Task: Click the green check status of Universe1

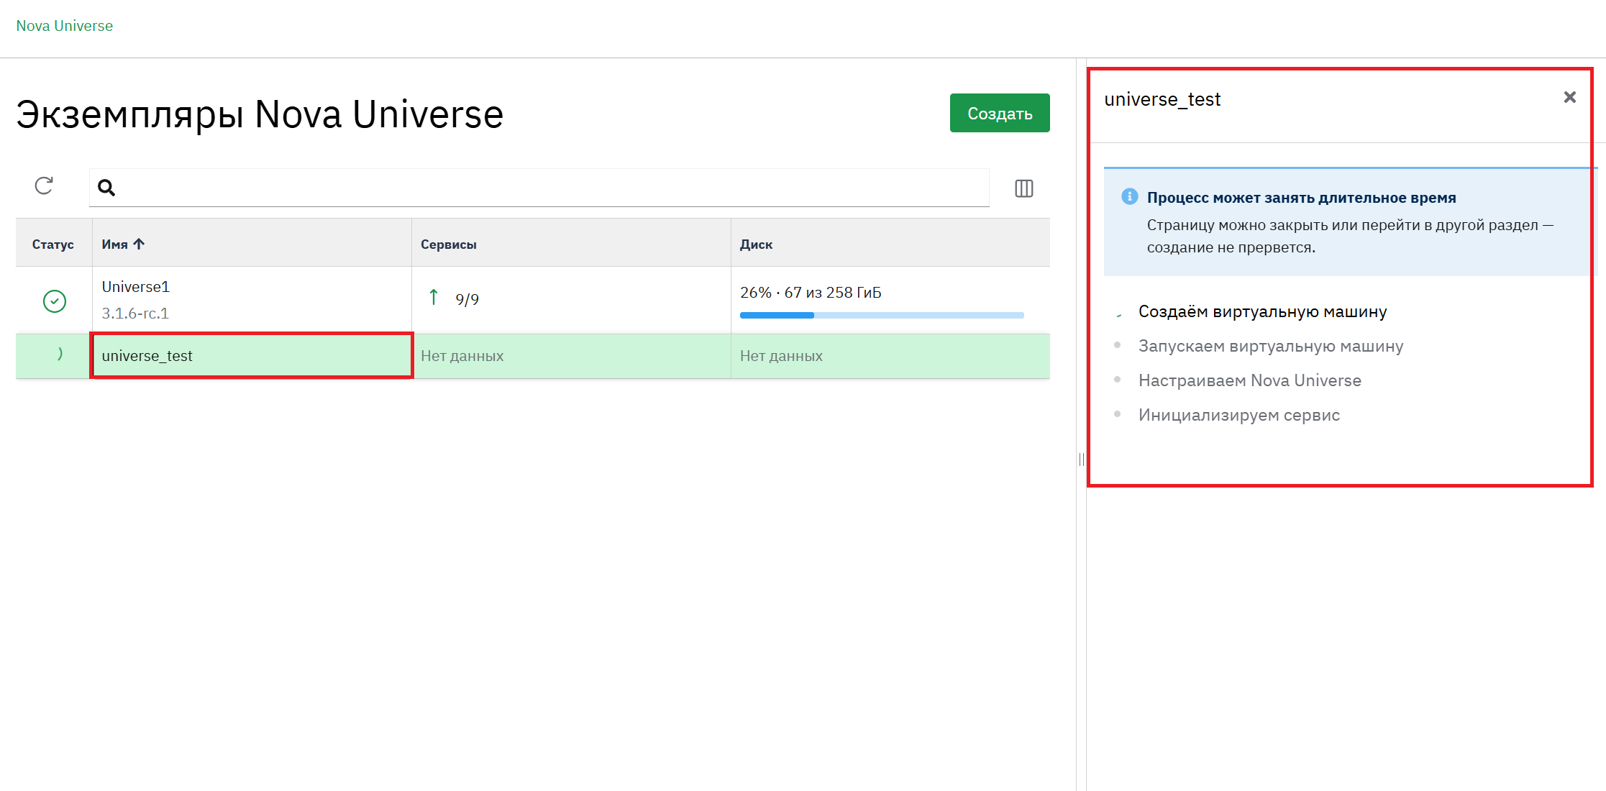Action: 55,301
